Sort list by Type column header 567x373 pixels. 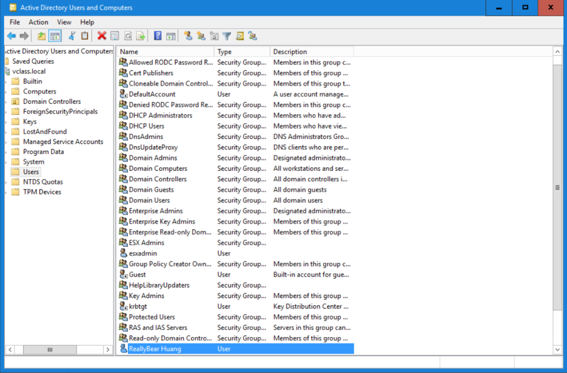pos(242,51)
